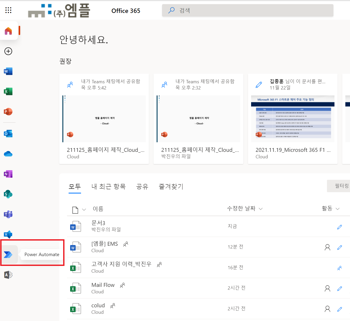Click shared people icon next to [엠플] EMS name
This screenshot has width=350, height=321.
[126, 244]
